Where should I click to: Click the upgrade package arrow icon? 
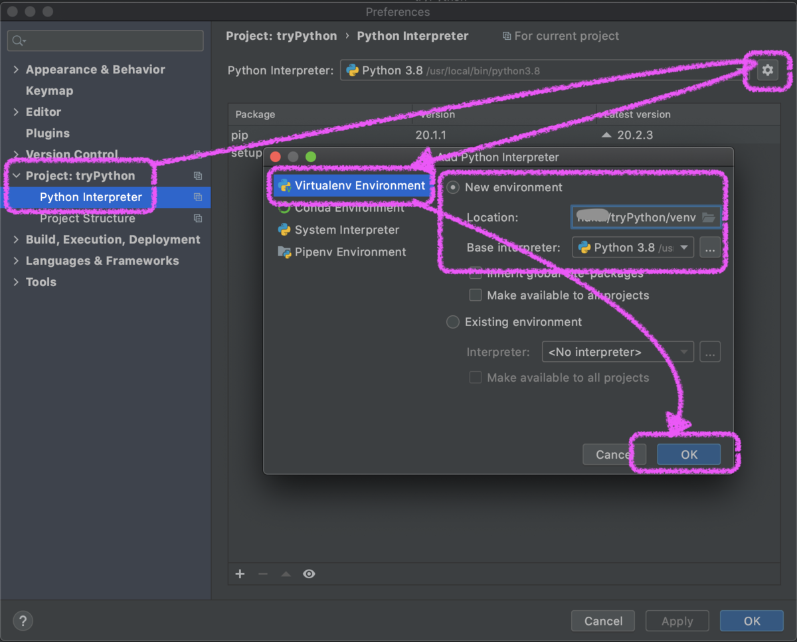[286, 574]
